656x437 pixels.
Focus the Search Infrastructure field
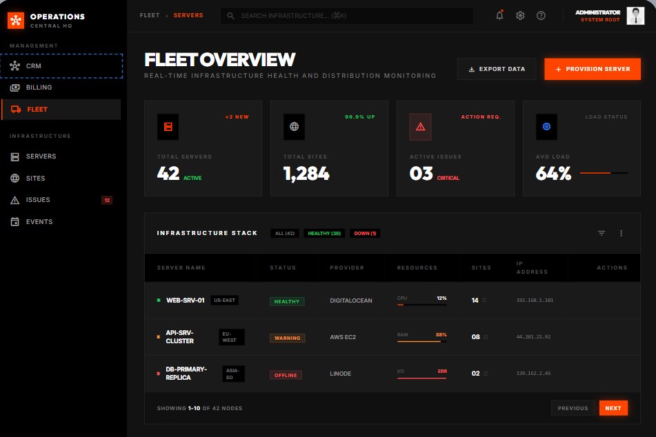(x=347, y=16)
